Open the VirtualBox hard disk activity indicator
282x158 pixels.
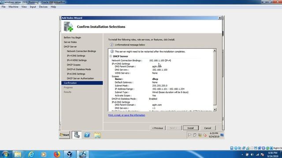tap(232, 148)
